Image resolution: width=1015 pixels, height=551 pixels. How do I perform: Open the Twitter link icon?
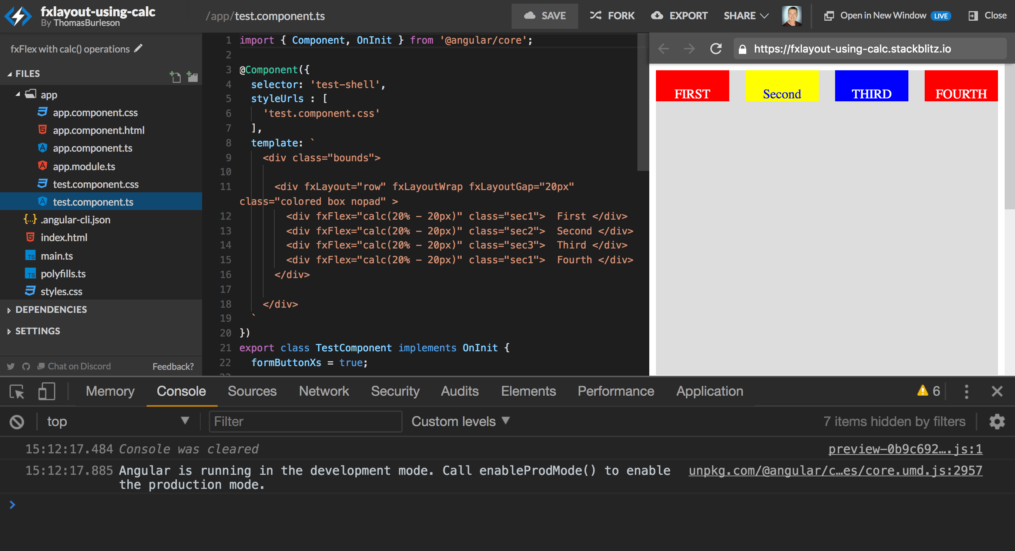point(11,366)
